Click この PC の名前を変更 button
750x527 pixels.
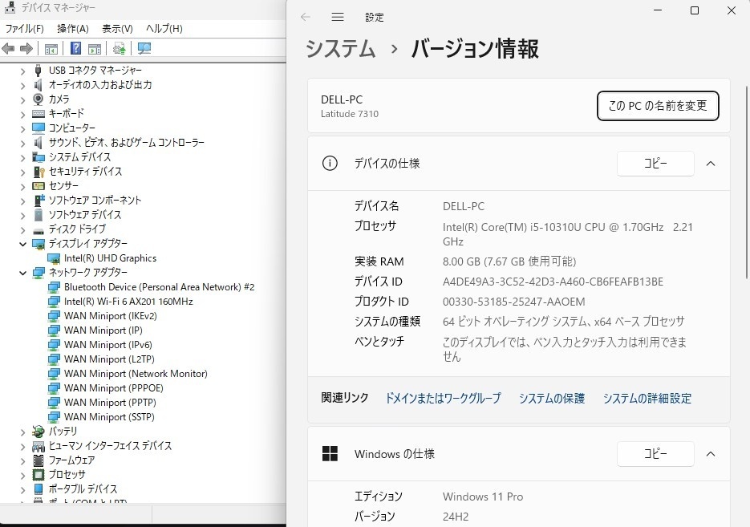[x=658, y=106]
